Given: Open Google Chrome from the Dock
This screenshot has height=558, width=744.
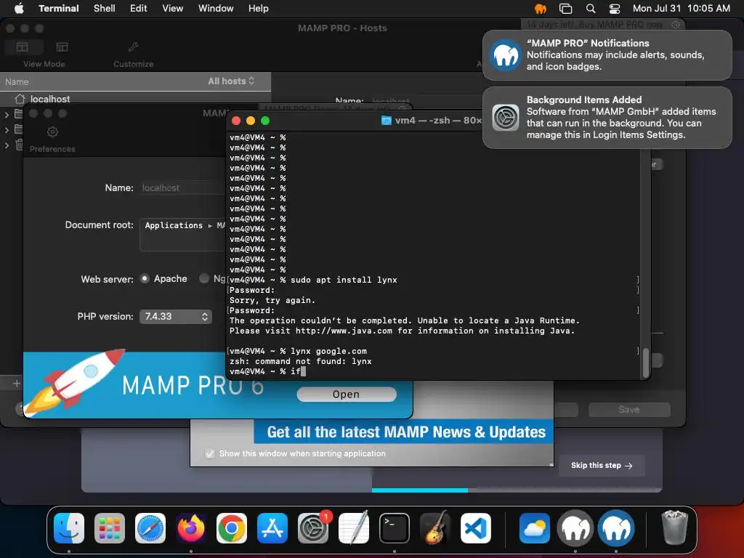Looking at the screenshot, I should tap(232, 528).
